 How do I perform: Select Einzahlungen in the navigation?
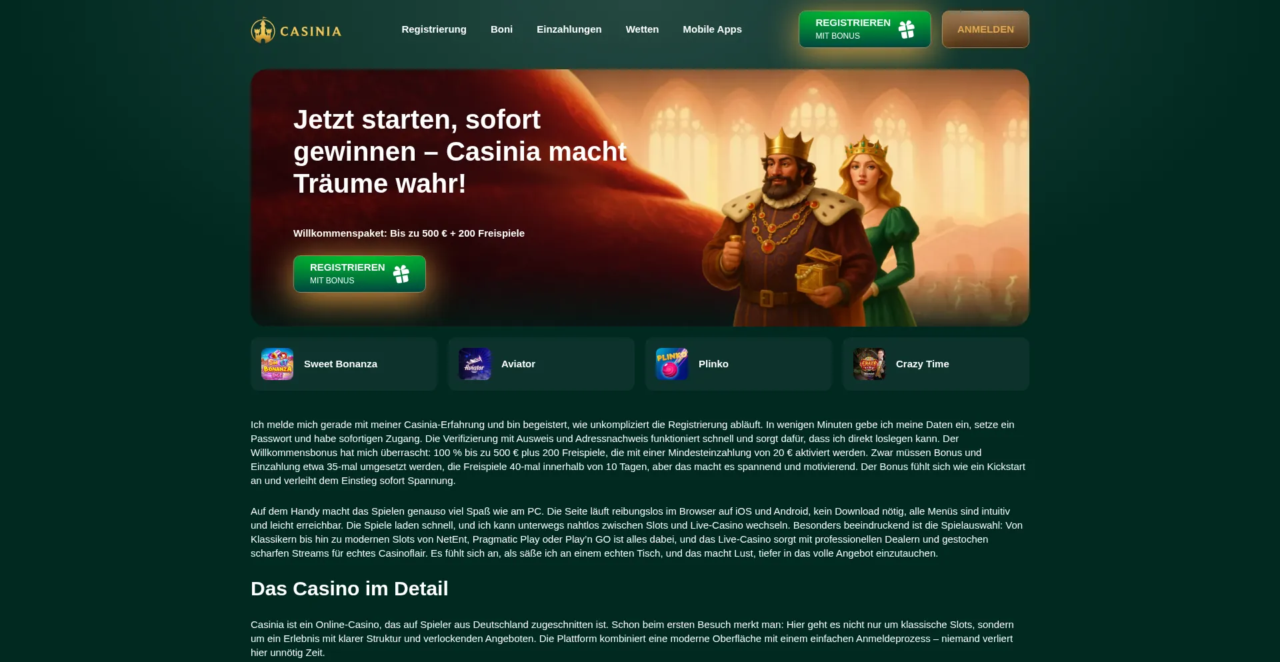click(569, 29)
